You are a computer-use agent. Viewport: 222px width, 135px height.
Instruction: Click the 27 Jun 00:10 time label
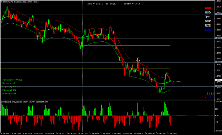tap(94, 134)
